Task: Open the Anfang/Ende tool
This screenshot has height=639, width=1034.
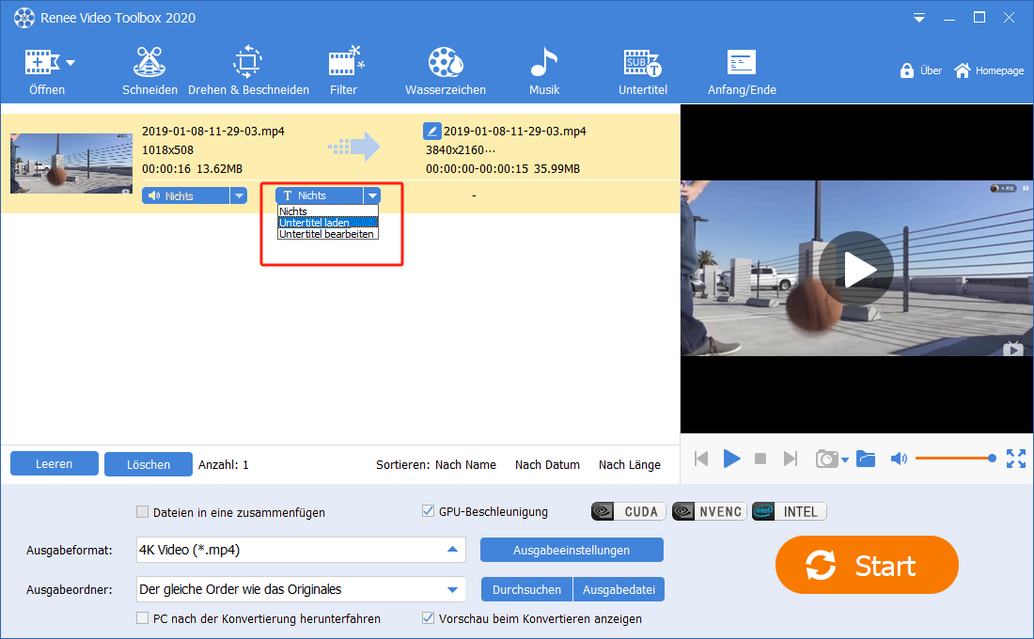Action: [742, 71]
